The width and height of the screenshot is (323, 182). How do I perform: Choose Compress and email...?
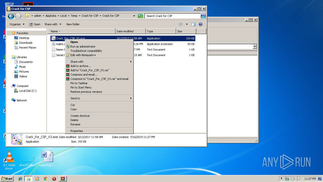99,75
